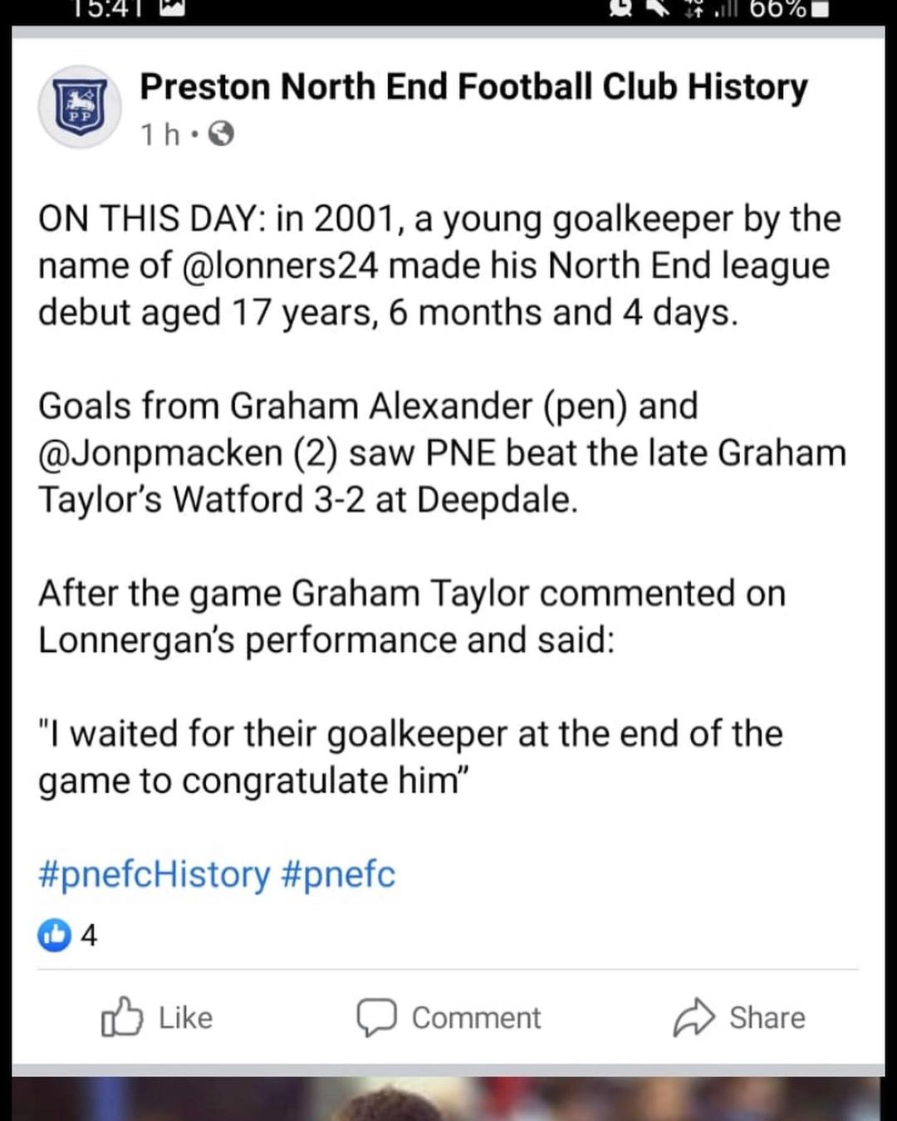The width and height of the screenshot is (897, 1121).
Task: Open the Preston North End crest avatar
Action: point(80,107)
